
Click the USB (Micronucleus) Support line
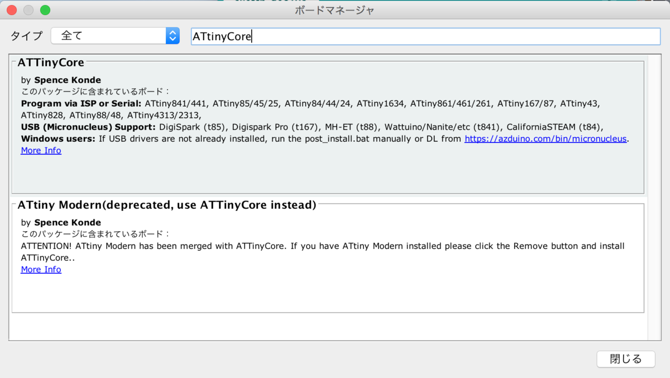tap(313, 127)
